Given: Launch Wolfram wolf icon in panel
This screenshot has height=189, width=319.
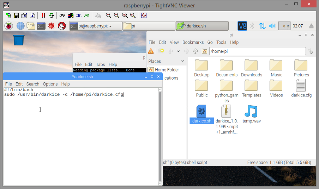Looking at the screenshot, I should 62,26.
